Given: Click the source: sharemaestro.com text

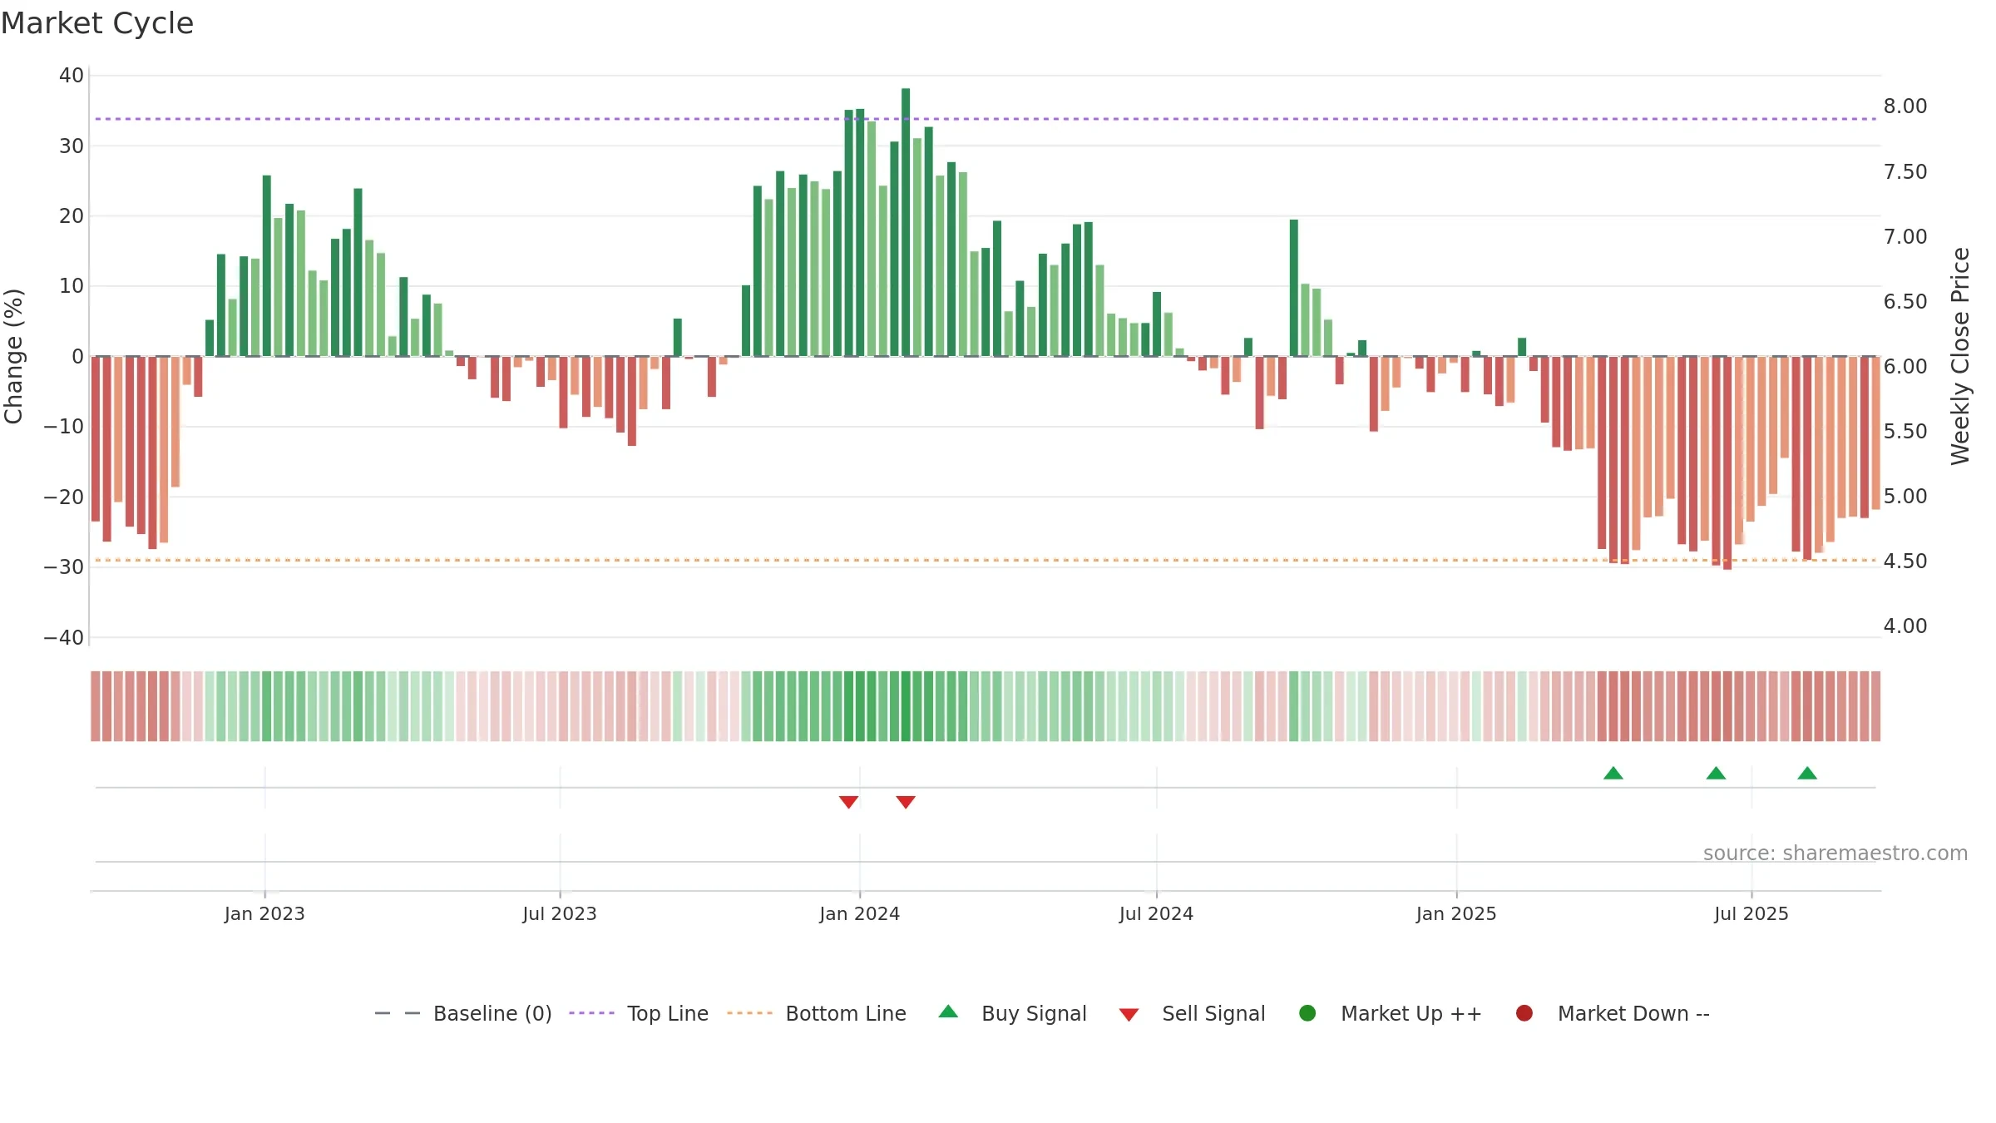Looking at the screenshot, I should click(x=1835, y=853).
